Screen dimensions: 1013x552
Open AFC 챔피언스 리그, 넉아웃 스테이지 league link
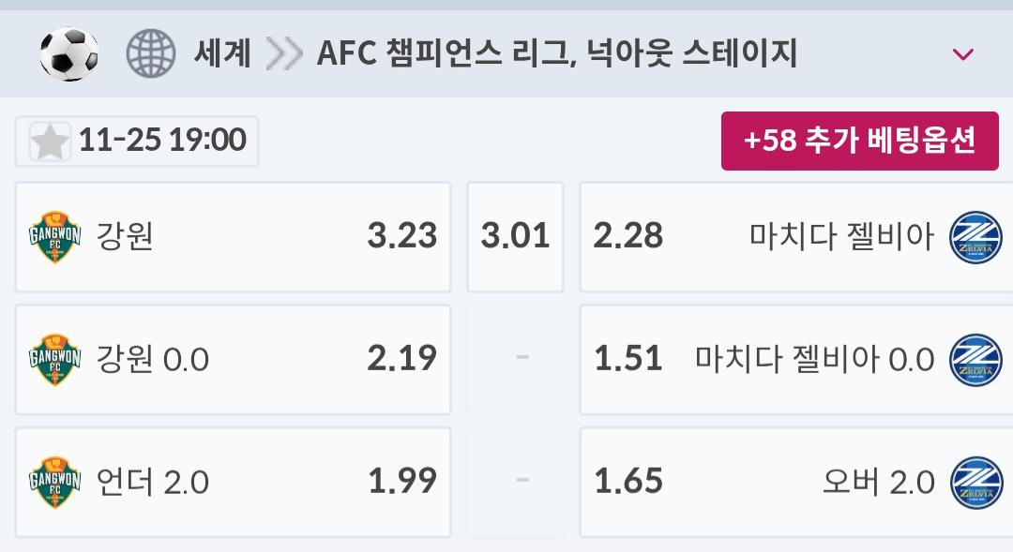pyautogui.click(x=557, y=53)
